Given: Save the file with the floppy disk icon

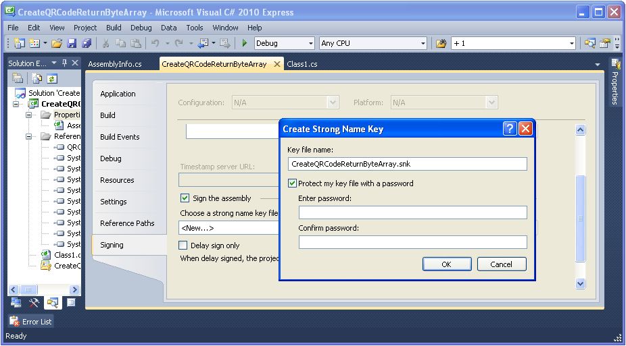Looking at the screenshot, I should [72, 43].
